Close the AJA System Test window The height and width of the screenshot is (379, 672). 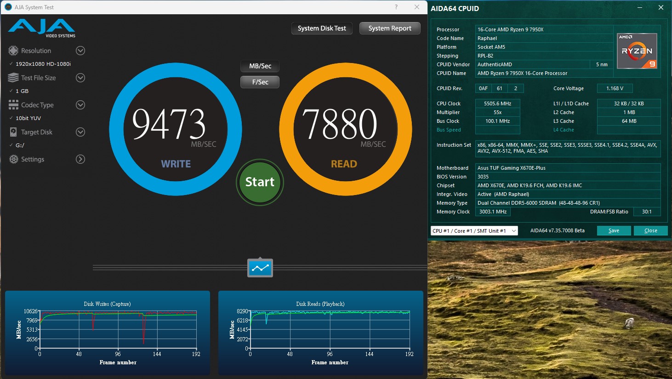tap(417, 7)
